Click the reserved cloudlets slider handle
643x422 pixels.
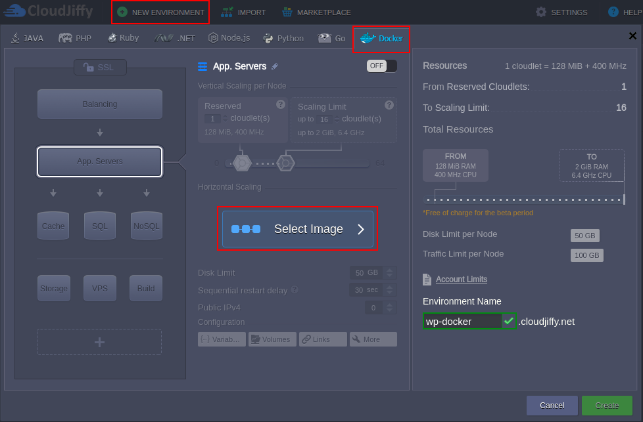(x=242, y=163)
